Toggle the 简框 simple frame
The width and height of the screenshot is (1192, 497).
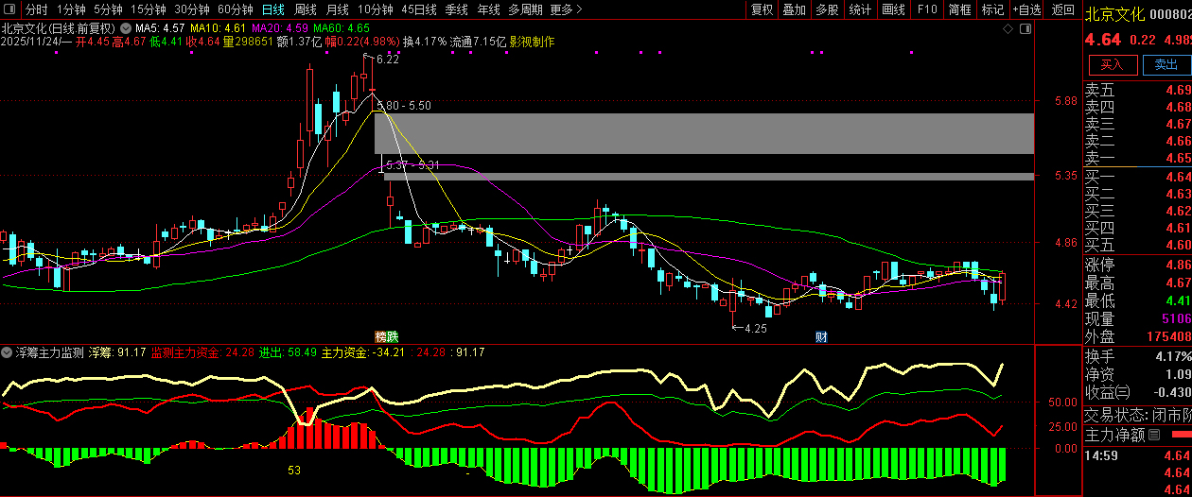959,9
